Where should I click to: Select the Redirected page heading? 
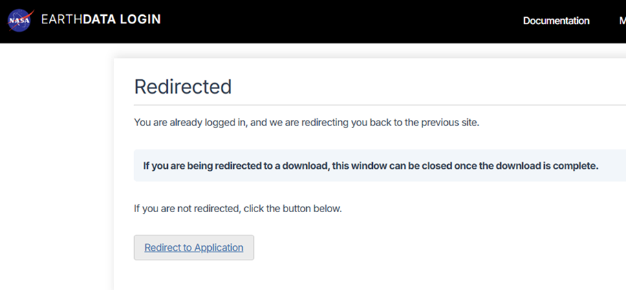(183, 86)
